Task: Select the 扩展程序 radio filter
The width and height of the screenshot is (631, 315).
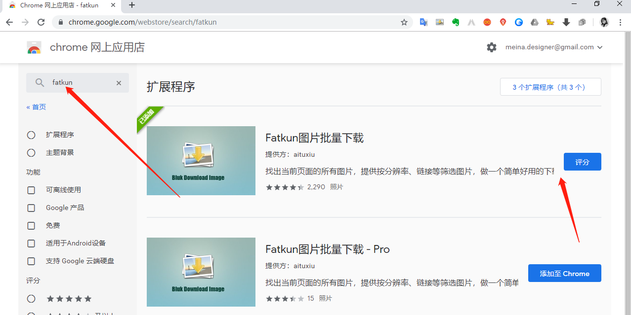Action: click(31, 135)
